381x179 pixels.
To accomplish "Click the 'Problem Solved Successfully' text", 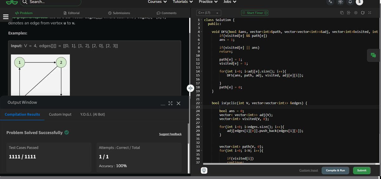I will point(34,132).
